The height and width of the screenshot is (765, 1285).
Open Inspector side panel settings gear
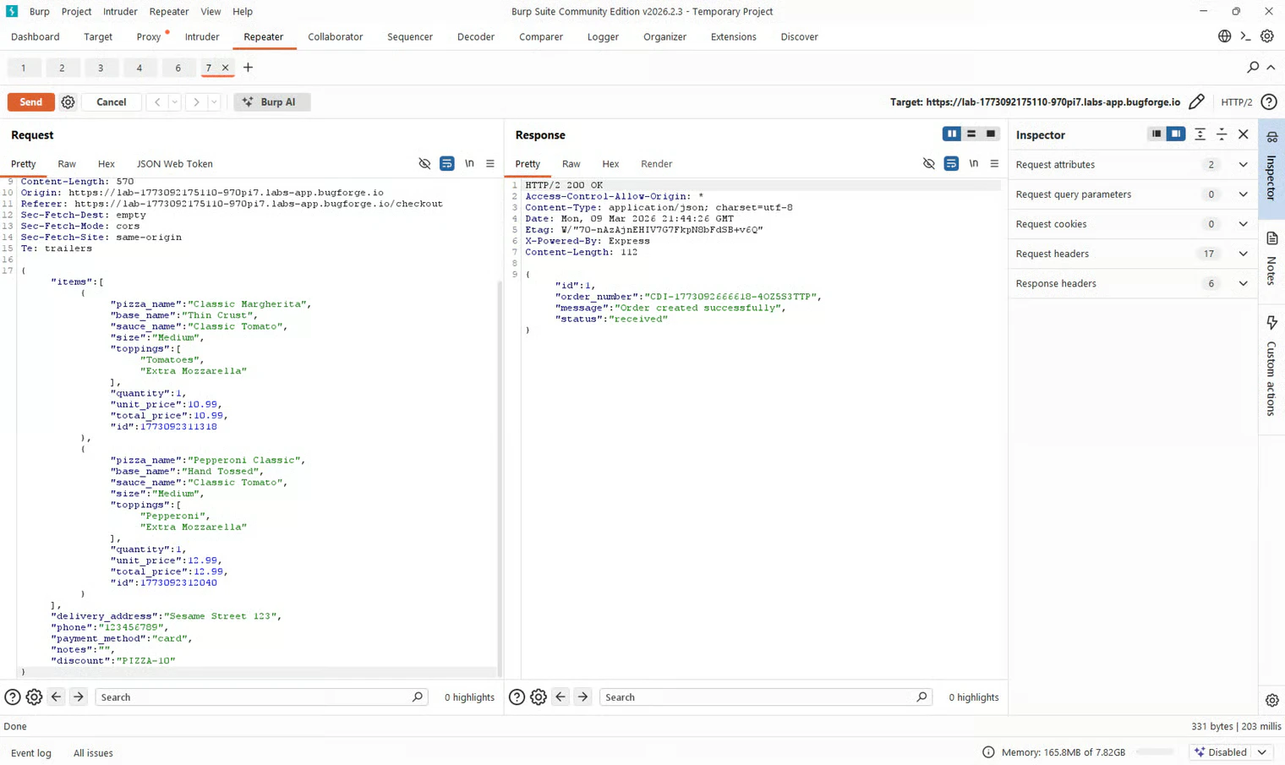(1272, 701)
